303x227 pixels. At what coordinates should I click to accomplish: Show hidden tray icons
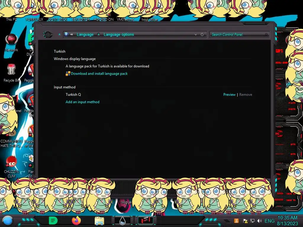227,221
